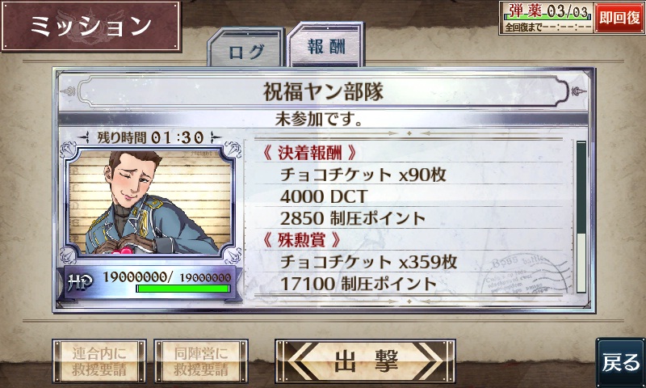Request rescue via 同陣営に救援要請
Screen dimensions: 646x388
pyautogui.click(x=201, y=361)
